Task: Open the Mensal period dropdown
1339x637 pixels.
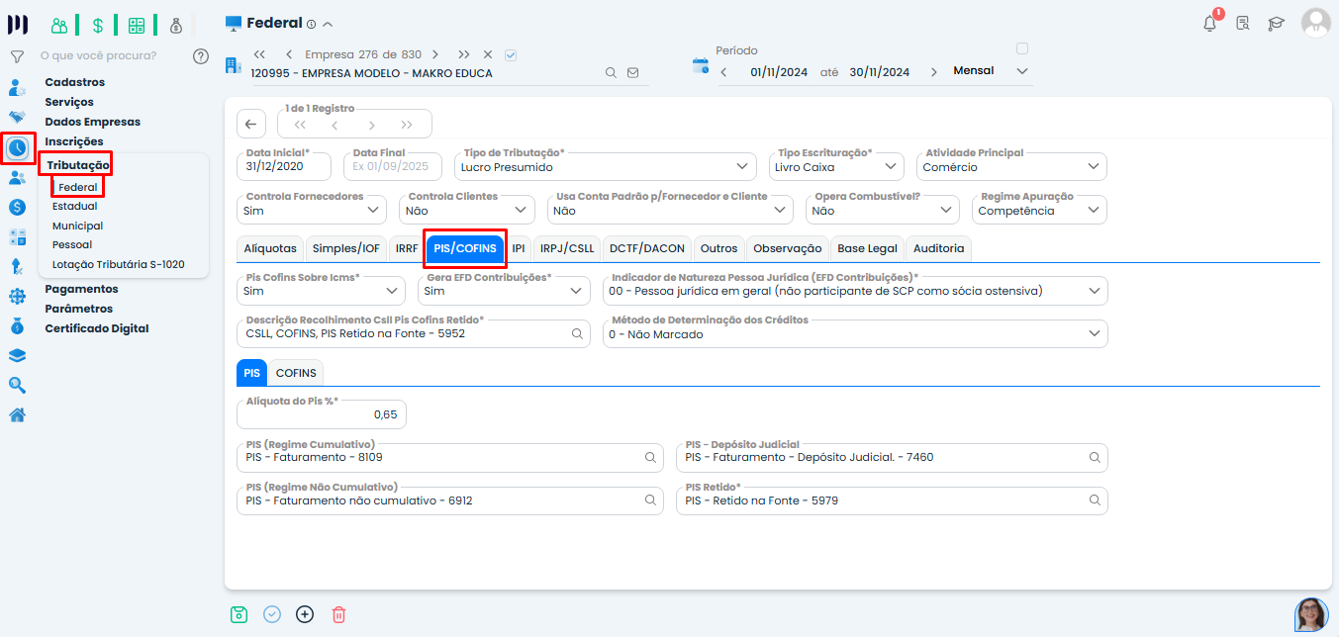Action: (1022, 71)
